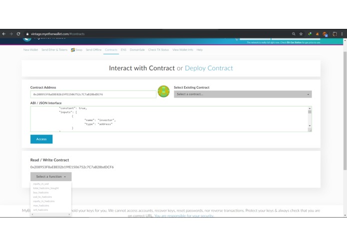Open the Send Offline tab
This screenshot has width=347, height=246.
(x=93, y=50)
